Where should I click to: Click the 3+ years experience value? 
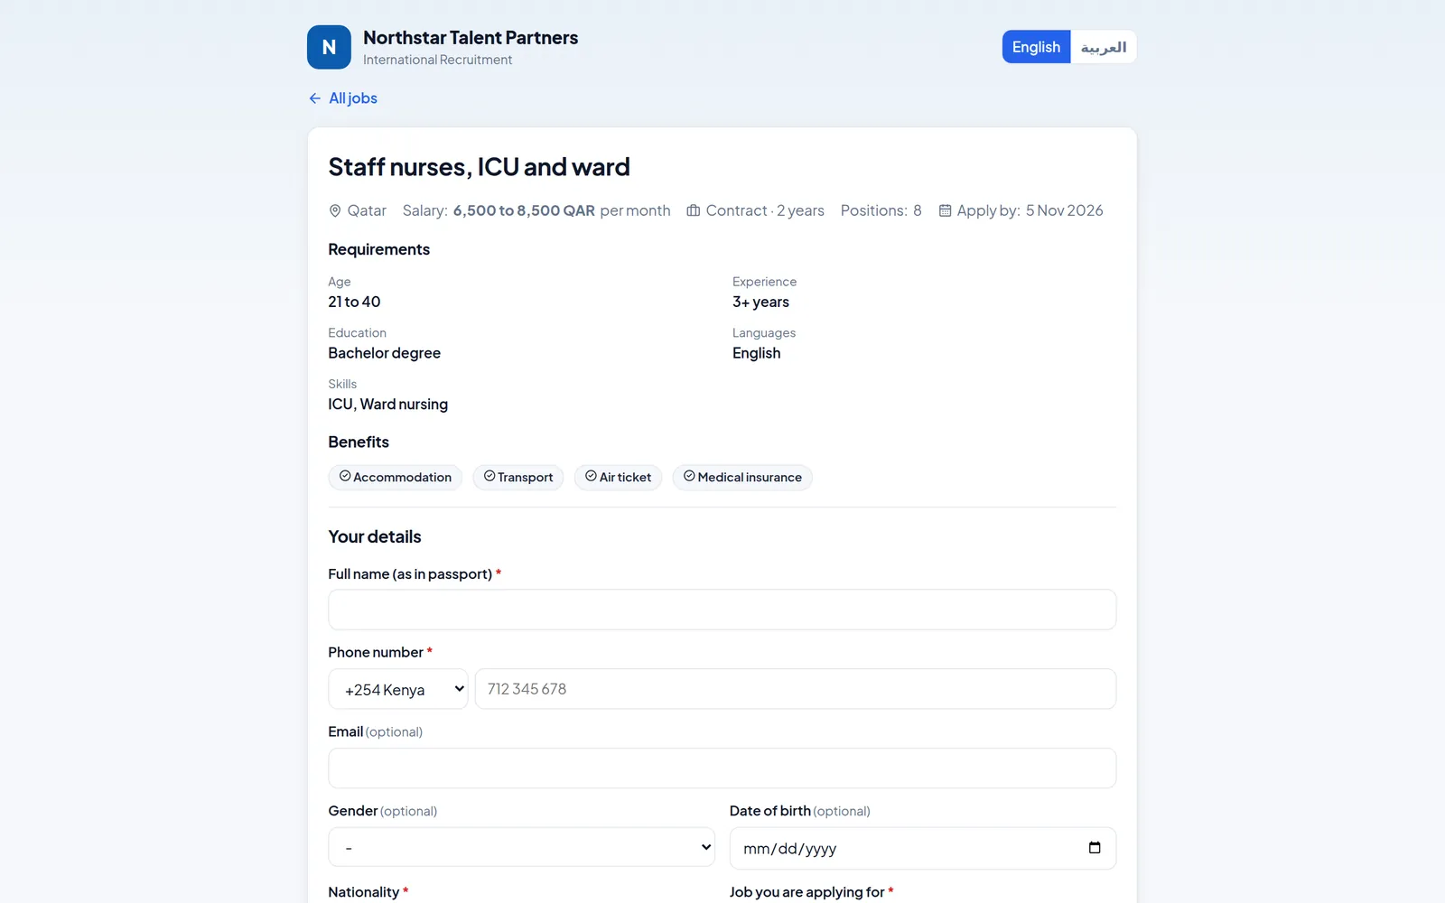760,302
